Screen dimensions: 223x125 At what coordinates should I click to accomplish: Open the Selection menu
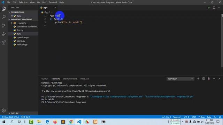[23, 2]
